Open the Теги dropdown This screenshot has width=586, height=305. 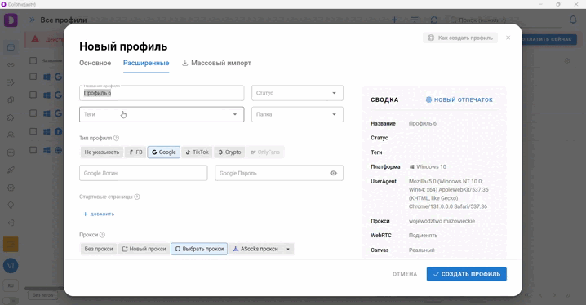click(x=162, y=114)
